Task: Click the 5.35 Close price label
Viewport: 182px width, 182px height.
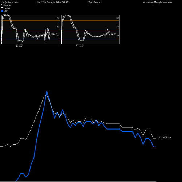Action: [x=165, y=138]
